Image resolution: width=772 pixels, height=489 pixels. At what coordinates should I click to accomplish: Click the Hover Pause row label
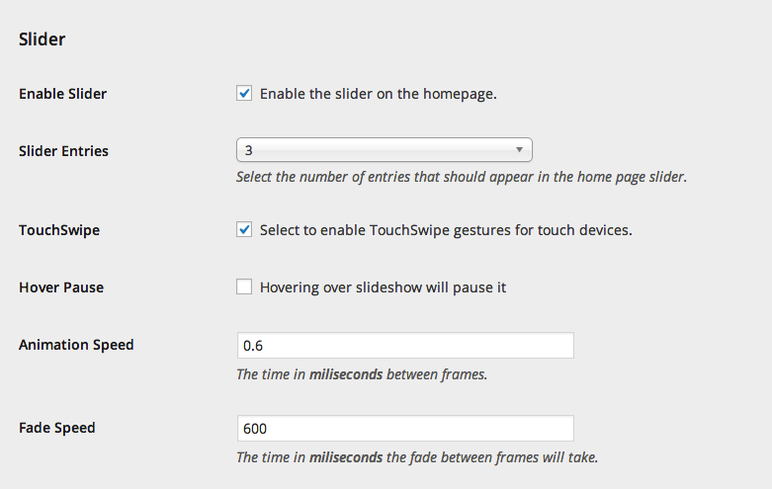(61, 287)
